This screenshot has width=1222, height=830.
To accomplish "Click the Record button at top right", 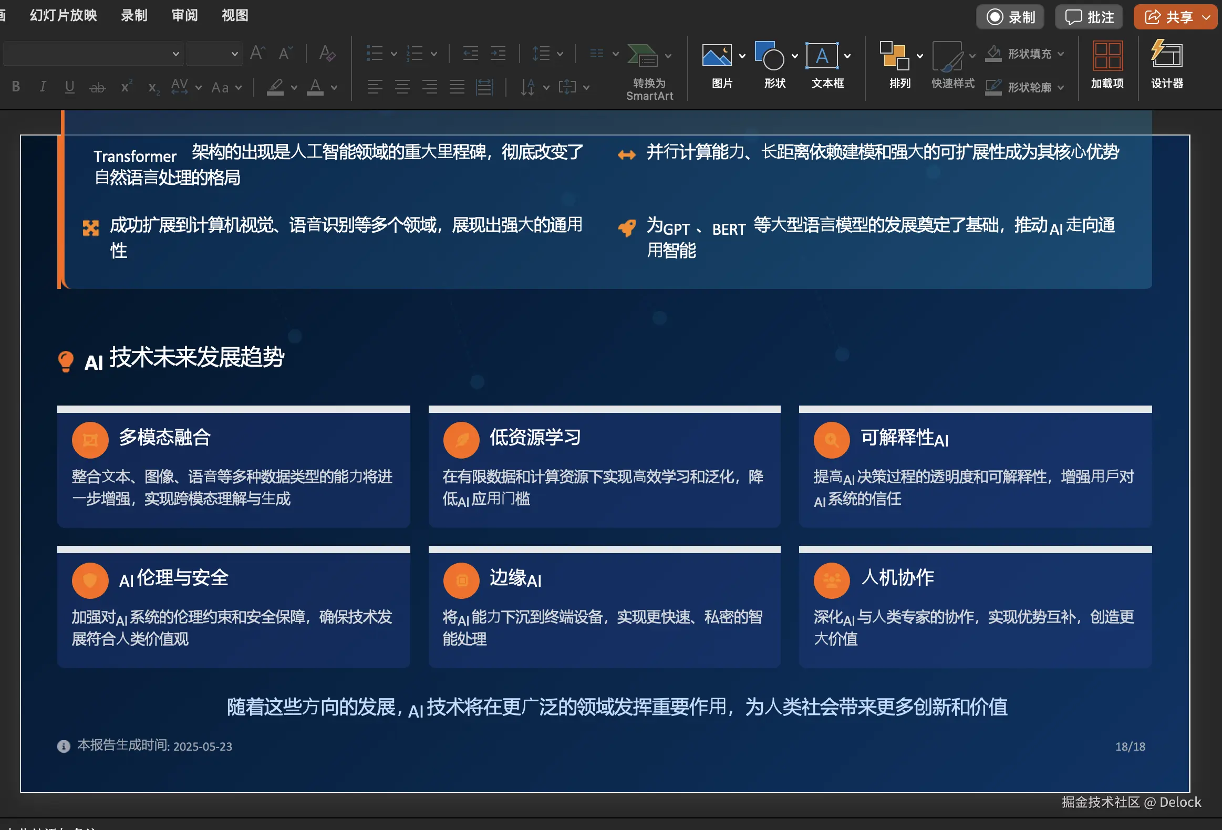I will click(1010, 17).
